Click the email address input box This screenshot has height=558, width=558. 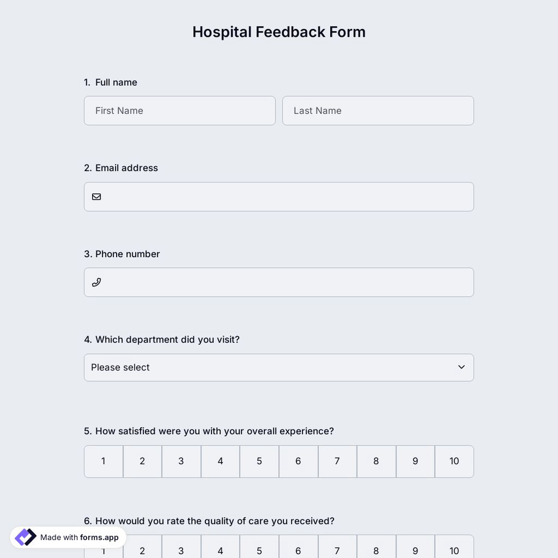point(279,196)
